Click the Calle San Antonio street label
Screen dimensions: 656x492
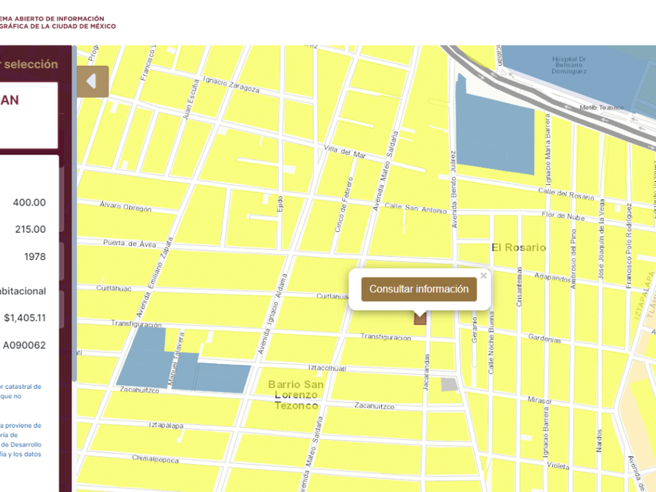click(415, 208)
